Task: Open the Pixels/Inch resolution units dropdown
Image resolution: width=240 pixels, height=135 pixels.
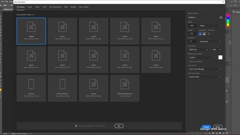Action: click(x=210, y=42)
